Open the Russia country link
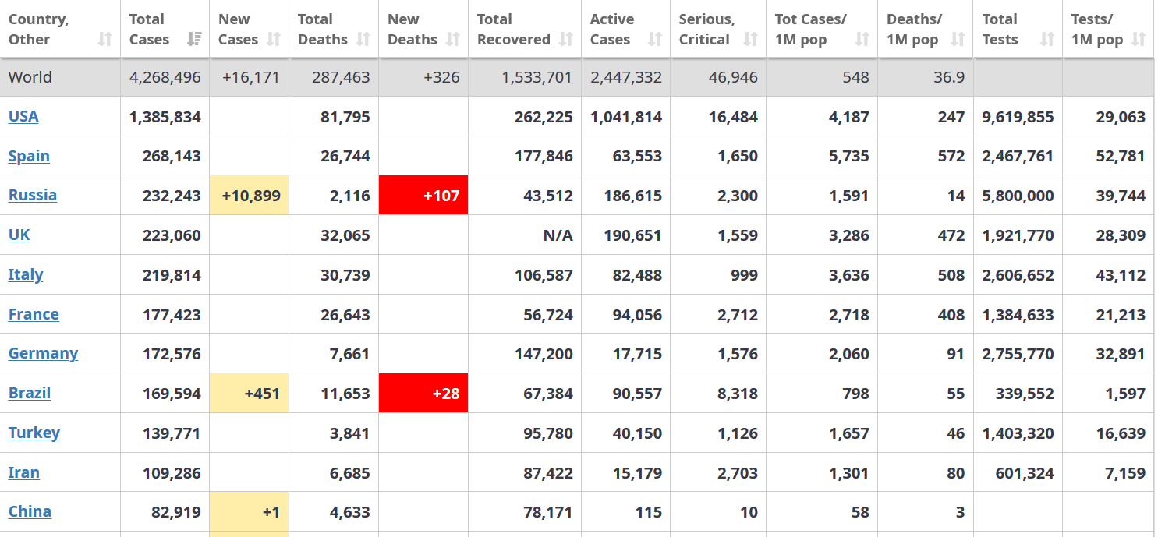 (x=33, y=195)
